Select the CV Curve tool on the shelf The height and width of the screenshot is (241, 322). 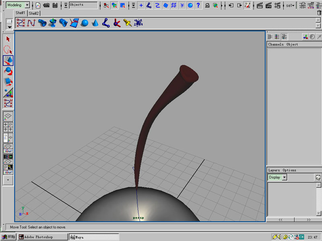21,23
